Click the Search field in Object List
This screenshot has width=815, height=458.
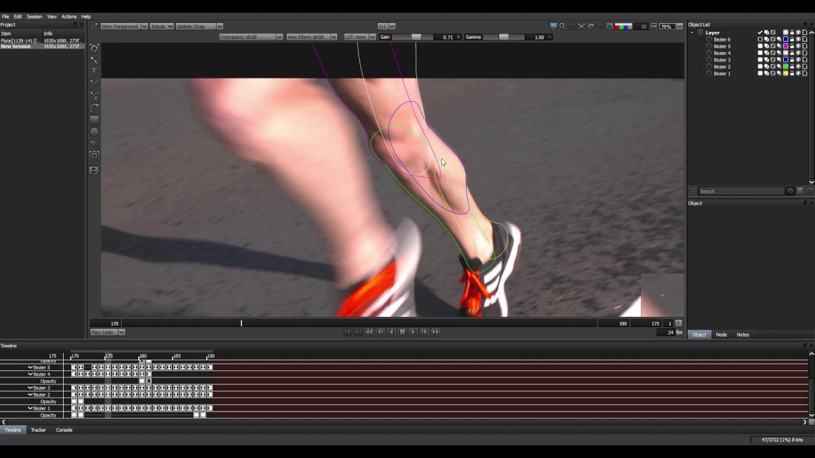[745, 191]
